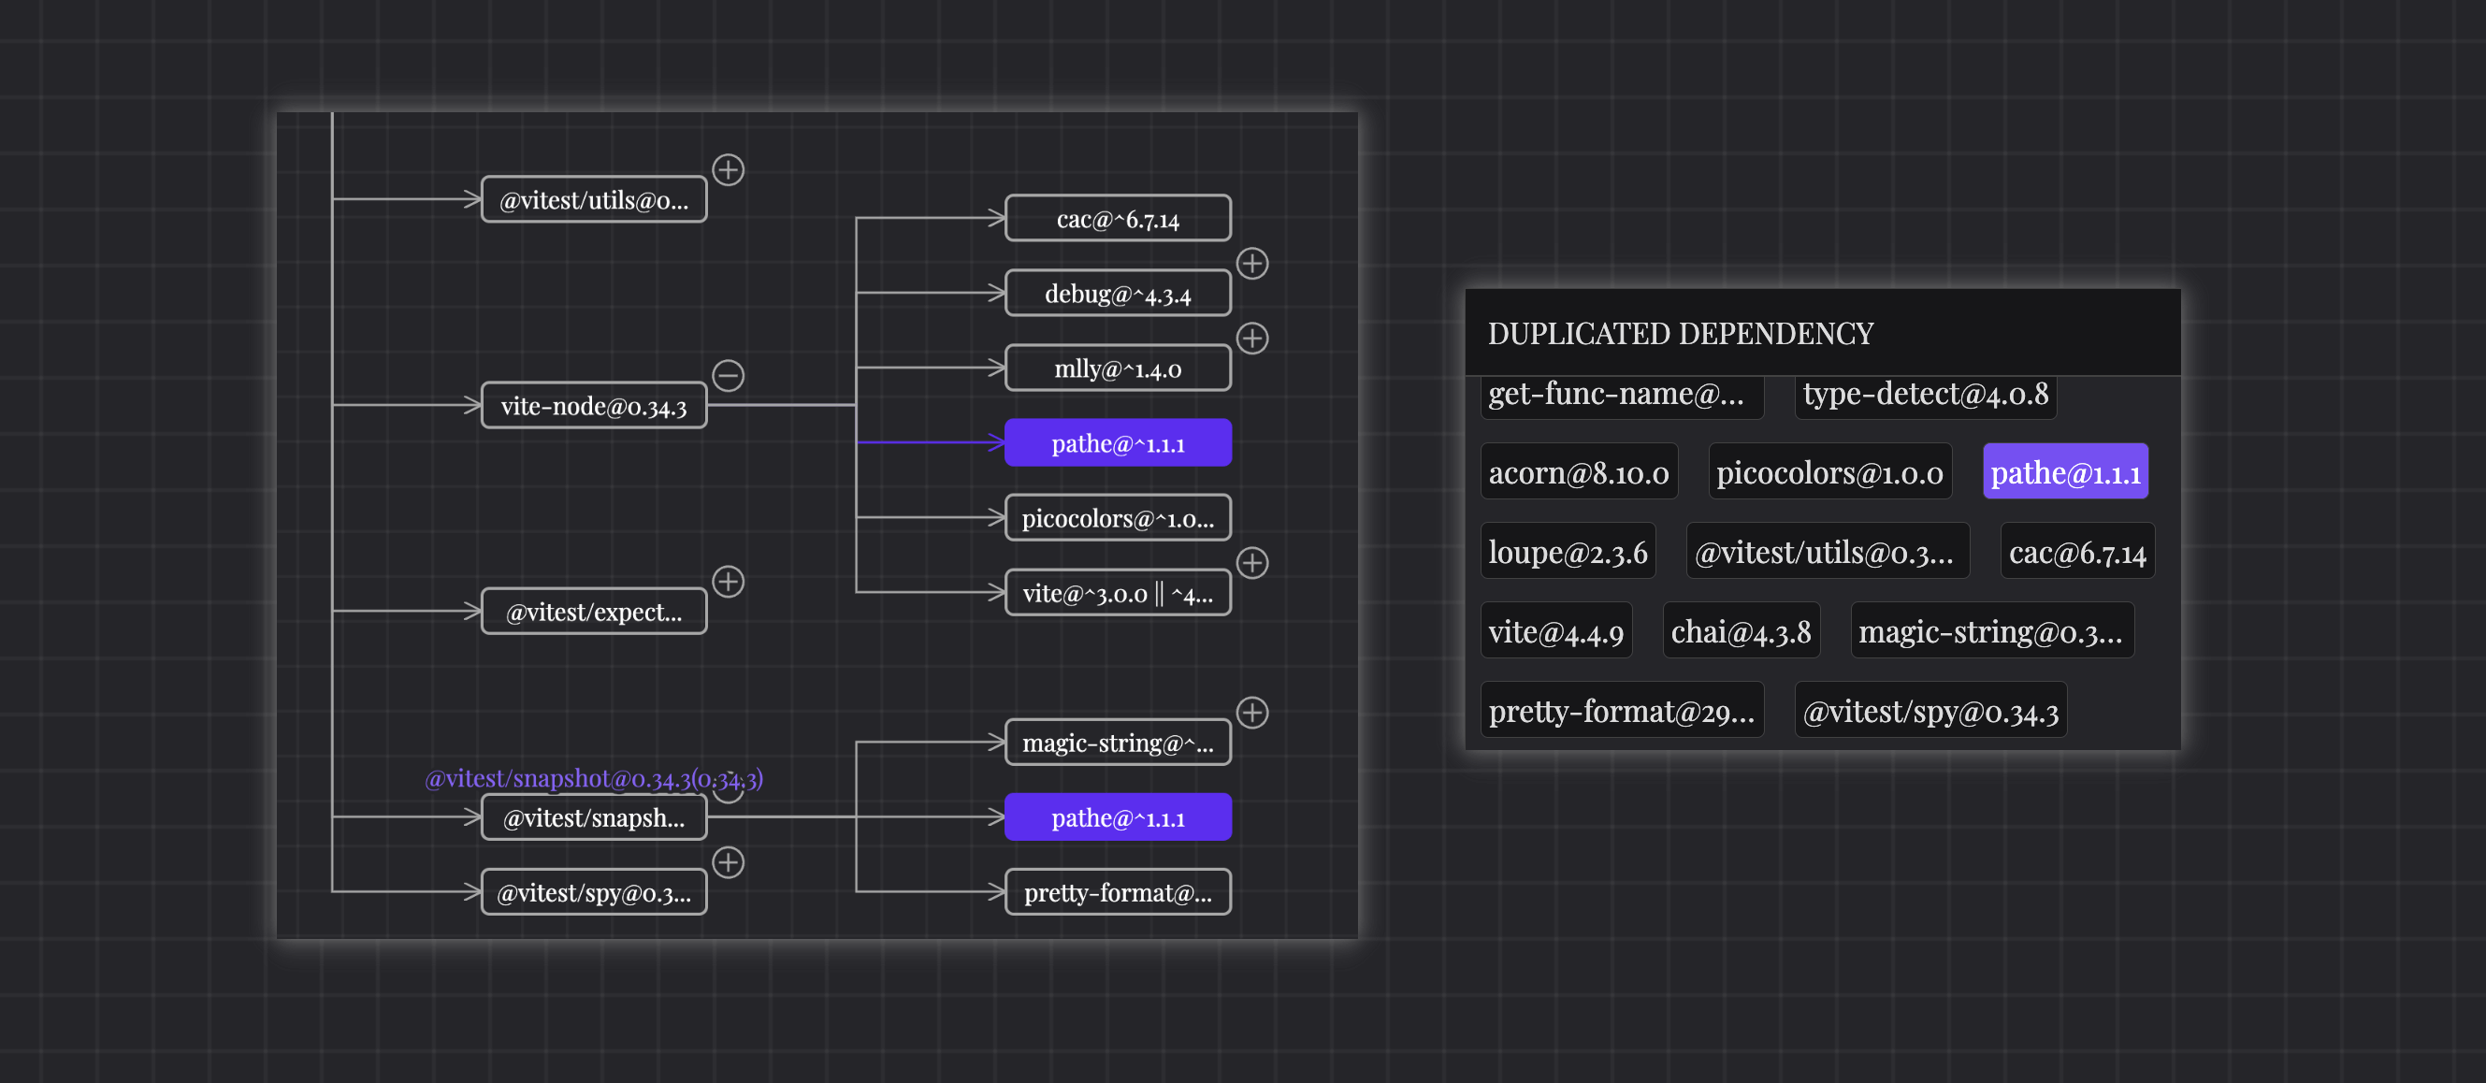Expand mlly@^1.4.0 using its plus icon
The width and height of the screenshot is (2486, 1083).
1251,338
